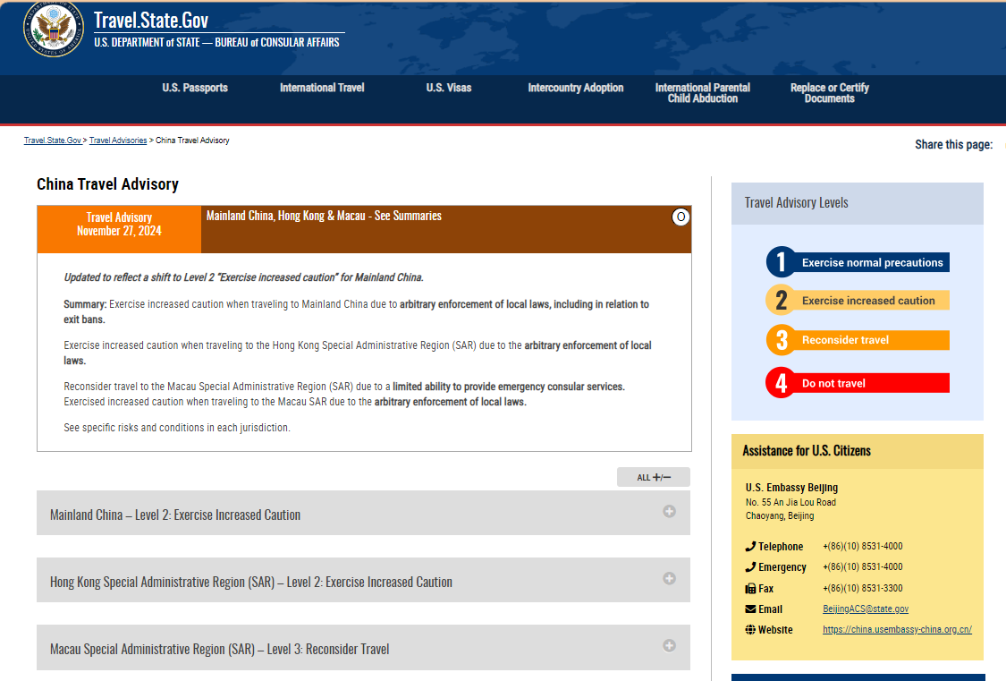Toggle ALL sections expand/collapse button
Screen dimensions: 1006x681
(x=653, y=477)
